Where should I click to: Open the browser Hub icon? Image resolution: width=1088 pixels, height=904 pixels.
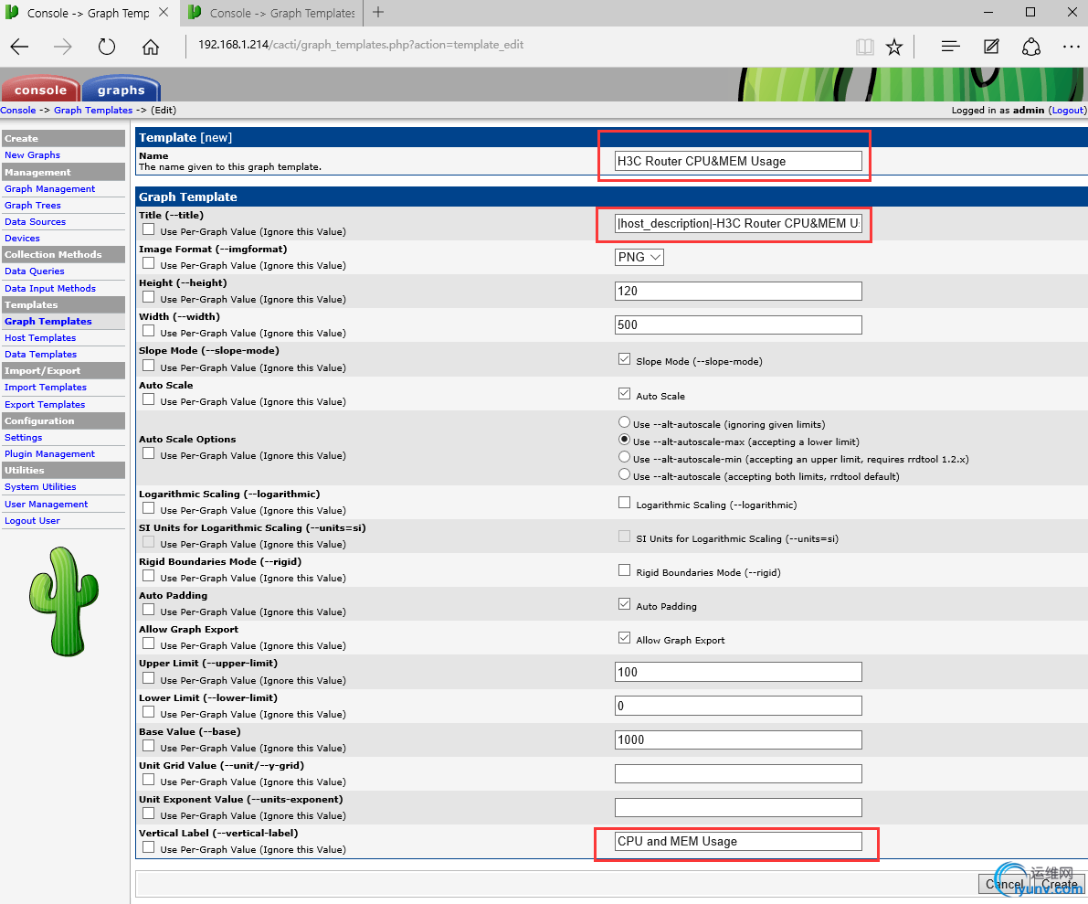click(951, 47)
